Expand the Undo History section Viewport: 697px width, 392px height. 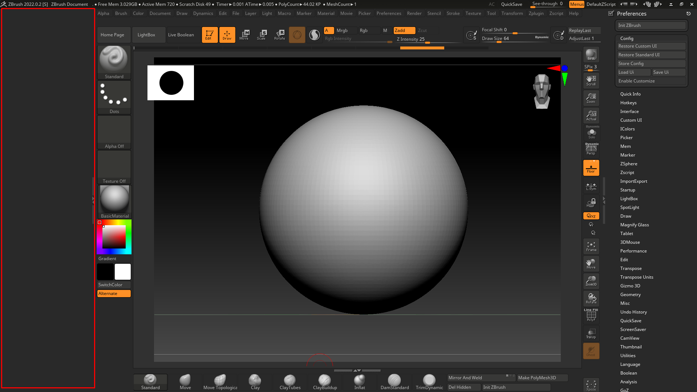tap(633, 312)
